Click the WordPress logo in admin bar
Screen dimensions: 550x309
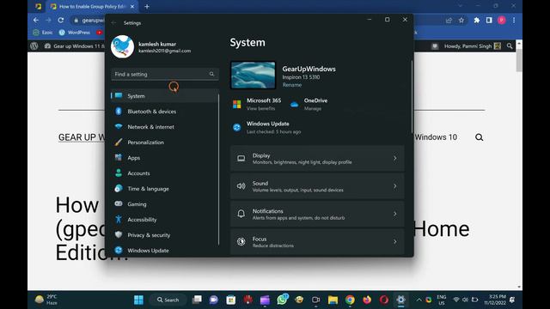[34, 45]
